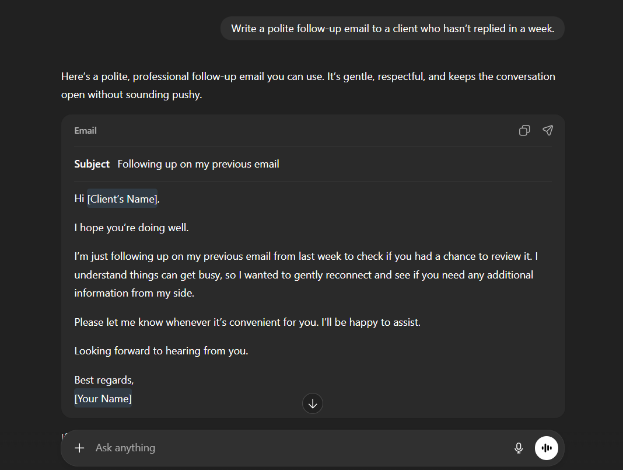Click the user prompt message bubble
The image size is (623, 470).
click(x=392, y=29)
